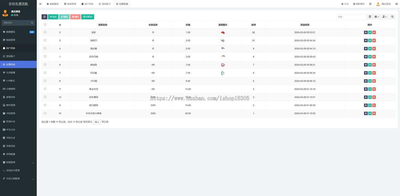The width and height of the screenshot is (400, 196).
Task: Click the drag-sort icon in the 小红帽 row
Action: pos(366,81)
